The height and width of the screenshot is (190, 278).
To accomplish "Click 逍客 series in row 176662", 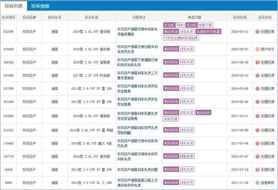I will (x=55, y=144).
